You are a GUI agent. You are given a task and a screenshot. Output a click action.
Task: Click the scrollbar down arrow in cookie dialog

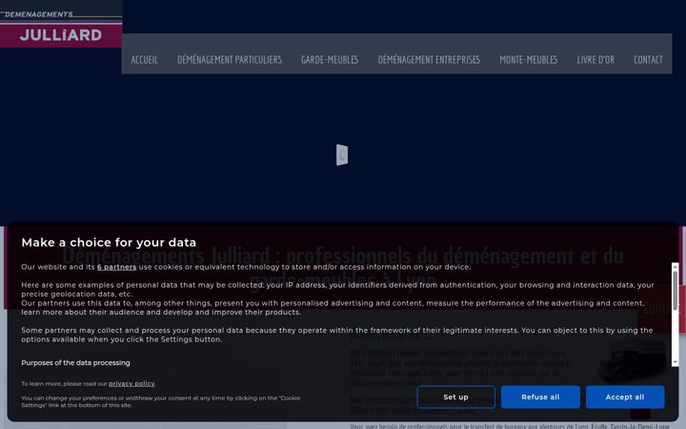[676, 361]
